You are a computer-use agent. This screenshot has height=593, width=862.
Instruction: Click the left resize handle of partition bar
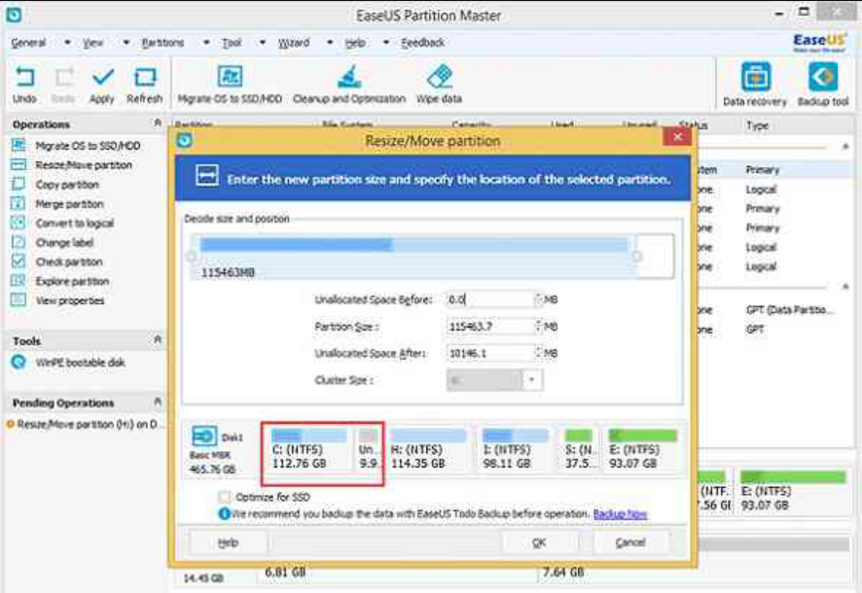coord(192,256)
